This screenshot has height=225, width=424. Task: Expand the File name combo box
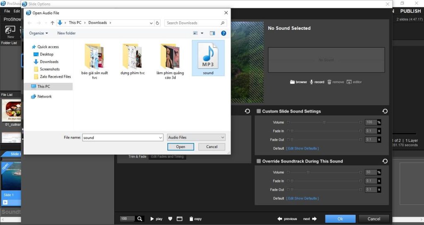click(161, 138)
